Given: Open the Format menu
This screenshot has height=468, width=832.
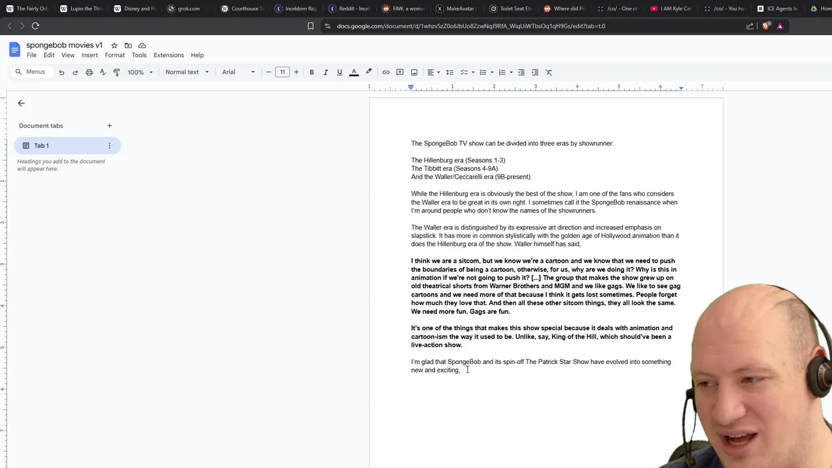Looking at the screenshot, I should click(x=114, y=55).
